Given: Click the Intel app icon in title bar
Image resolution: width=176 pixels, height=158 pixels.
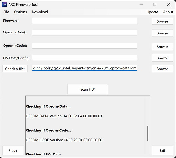Looking at the screenshot, I should 4,4.
